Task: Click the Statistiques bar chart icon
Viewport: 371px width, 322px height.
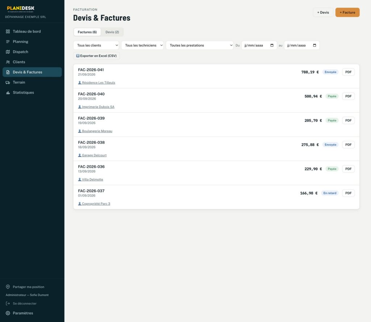Action: tap(8, 92)
